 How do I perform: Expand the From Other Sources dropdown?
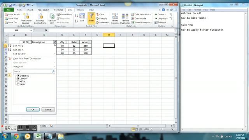click(26, 22)
